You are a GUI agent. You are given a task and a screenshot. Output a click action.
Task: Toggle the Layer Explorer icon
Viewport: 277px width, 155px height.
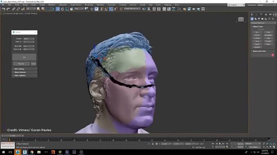[159, 9]
